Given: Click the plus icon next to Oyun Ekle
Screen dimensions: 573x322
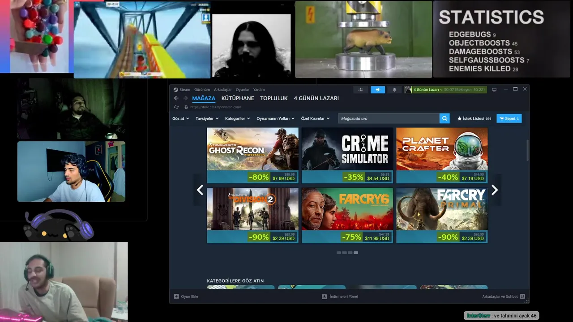Looking at the screenshot, I should click(x=176, y=297).
